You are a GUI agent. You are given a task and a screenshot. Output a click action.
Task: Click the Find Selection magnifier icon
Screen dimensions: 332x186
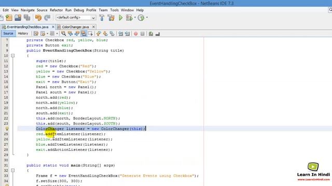click(x=63, y=34)
